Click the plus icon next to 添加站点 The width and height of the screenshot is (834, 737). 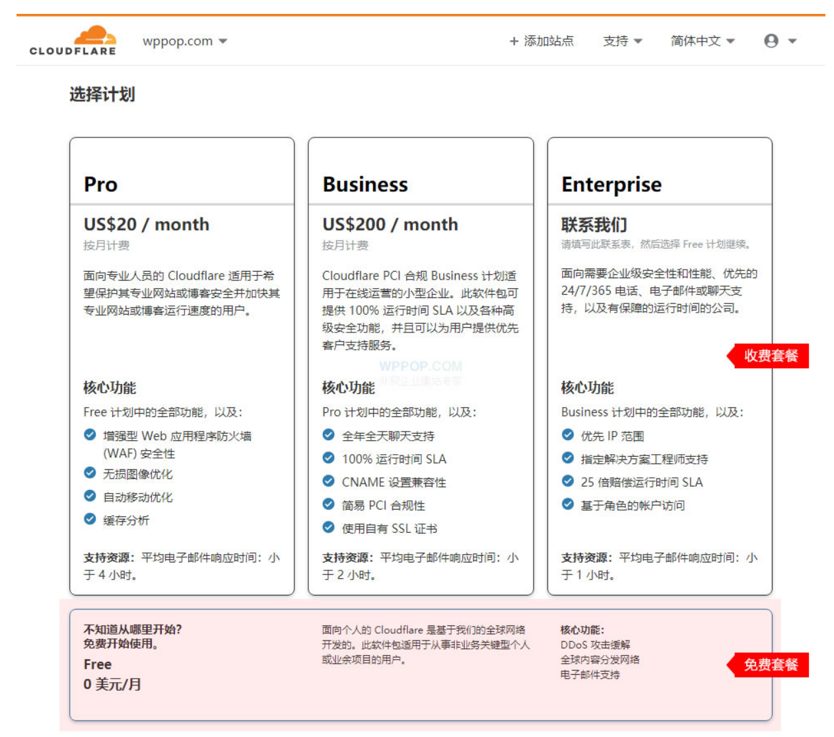[x=514, y=42]
